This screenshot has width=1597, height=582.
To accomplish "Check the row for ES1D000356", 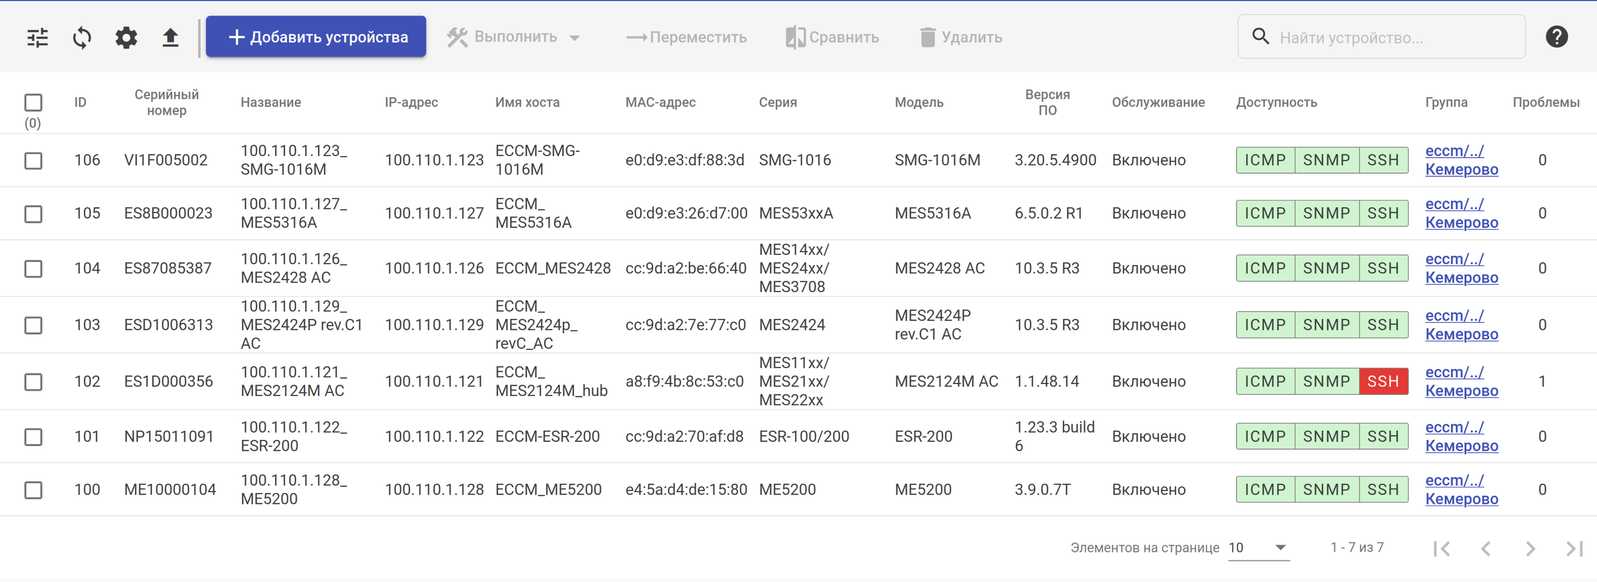I will tap(33, 381).
